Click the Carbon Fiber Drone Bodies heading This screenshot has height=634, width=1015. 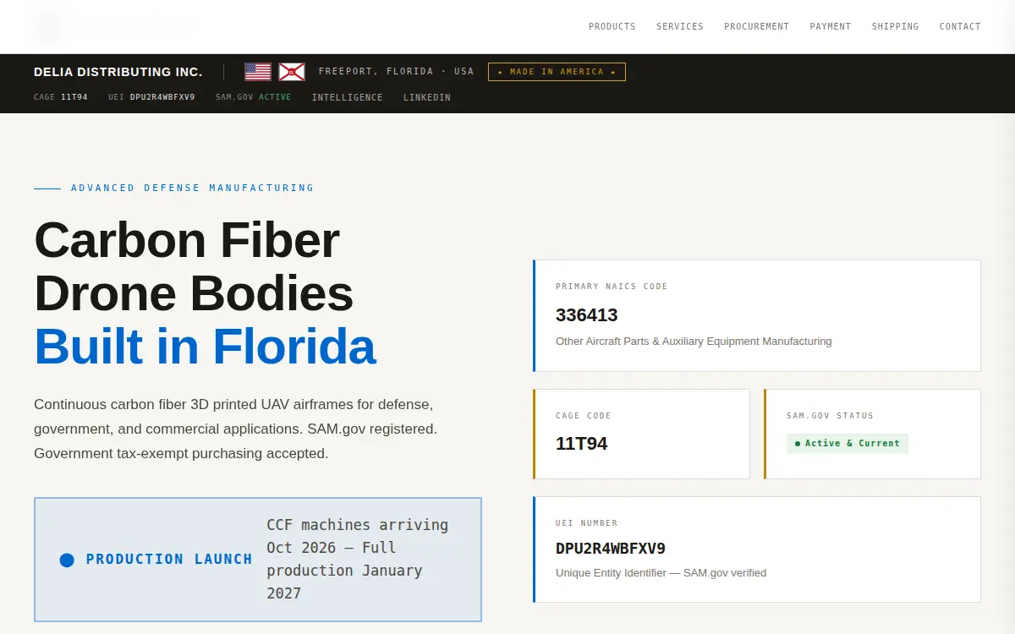[194, 266]
